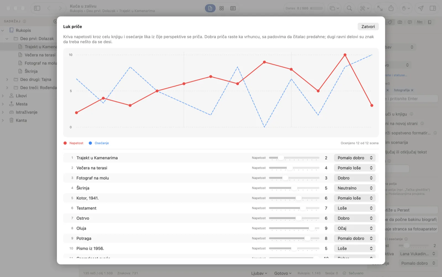
Task: Switch to the outline list view icon
Action: 233,8
